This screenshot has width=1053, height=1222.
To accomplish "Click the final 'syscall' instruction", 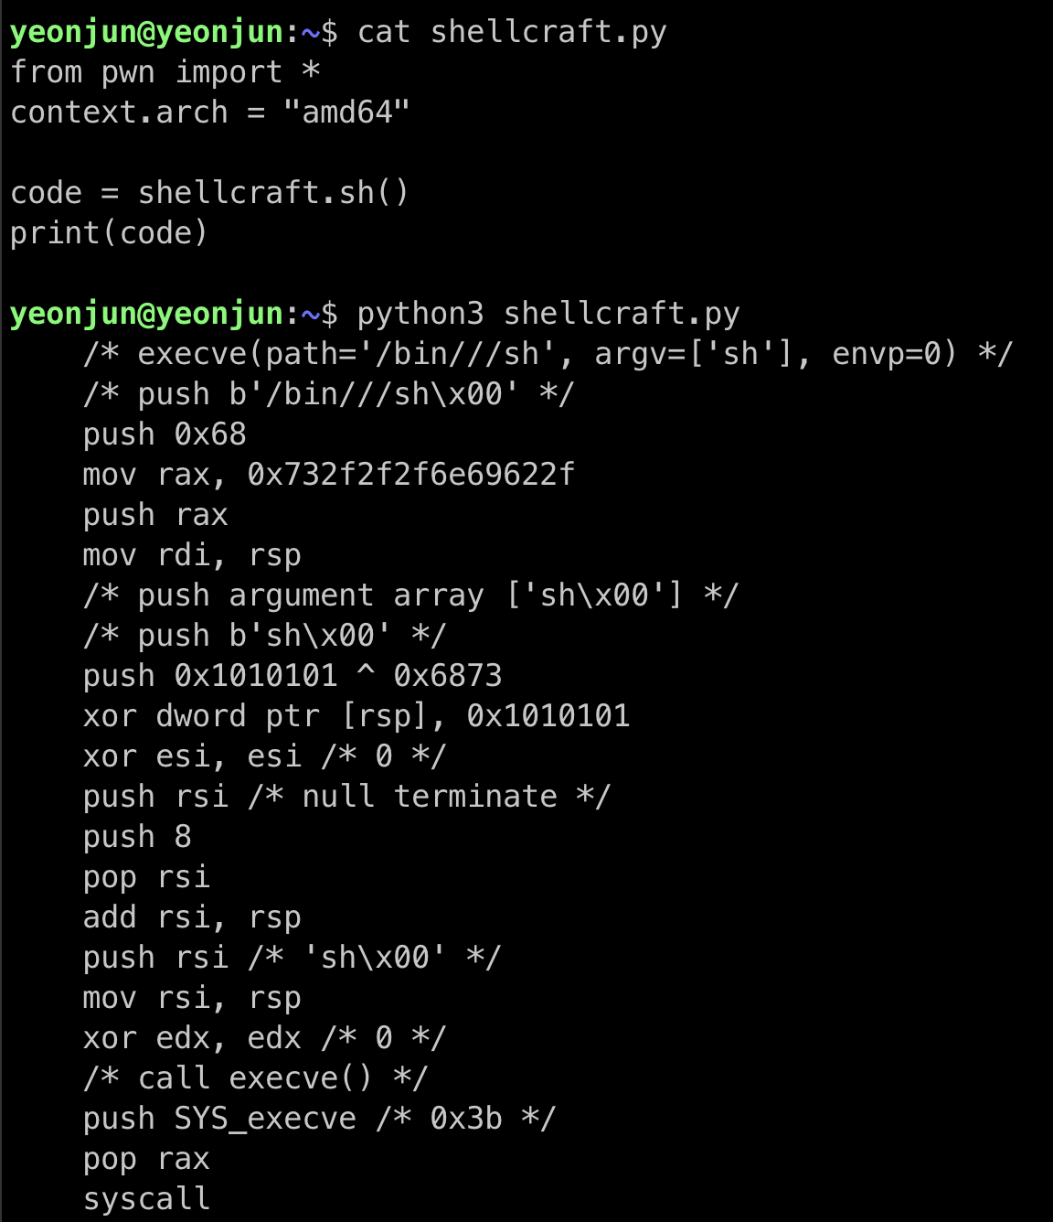I will tap(146, 1199).
